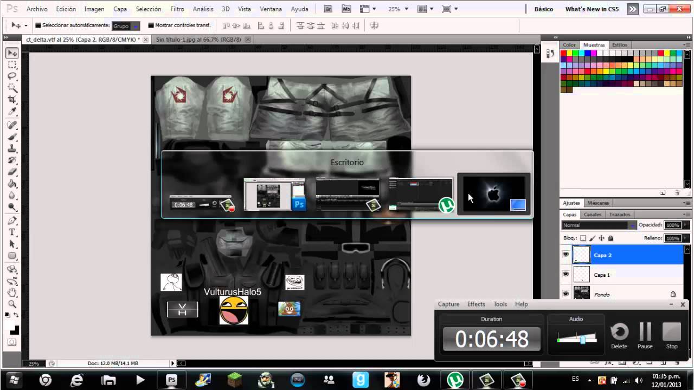Pick the red swatch in Muestras
Image resolution: width=694 pixels, height=390 pixels.
pyautogui.click(x=563, y=53)
